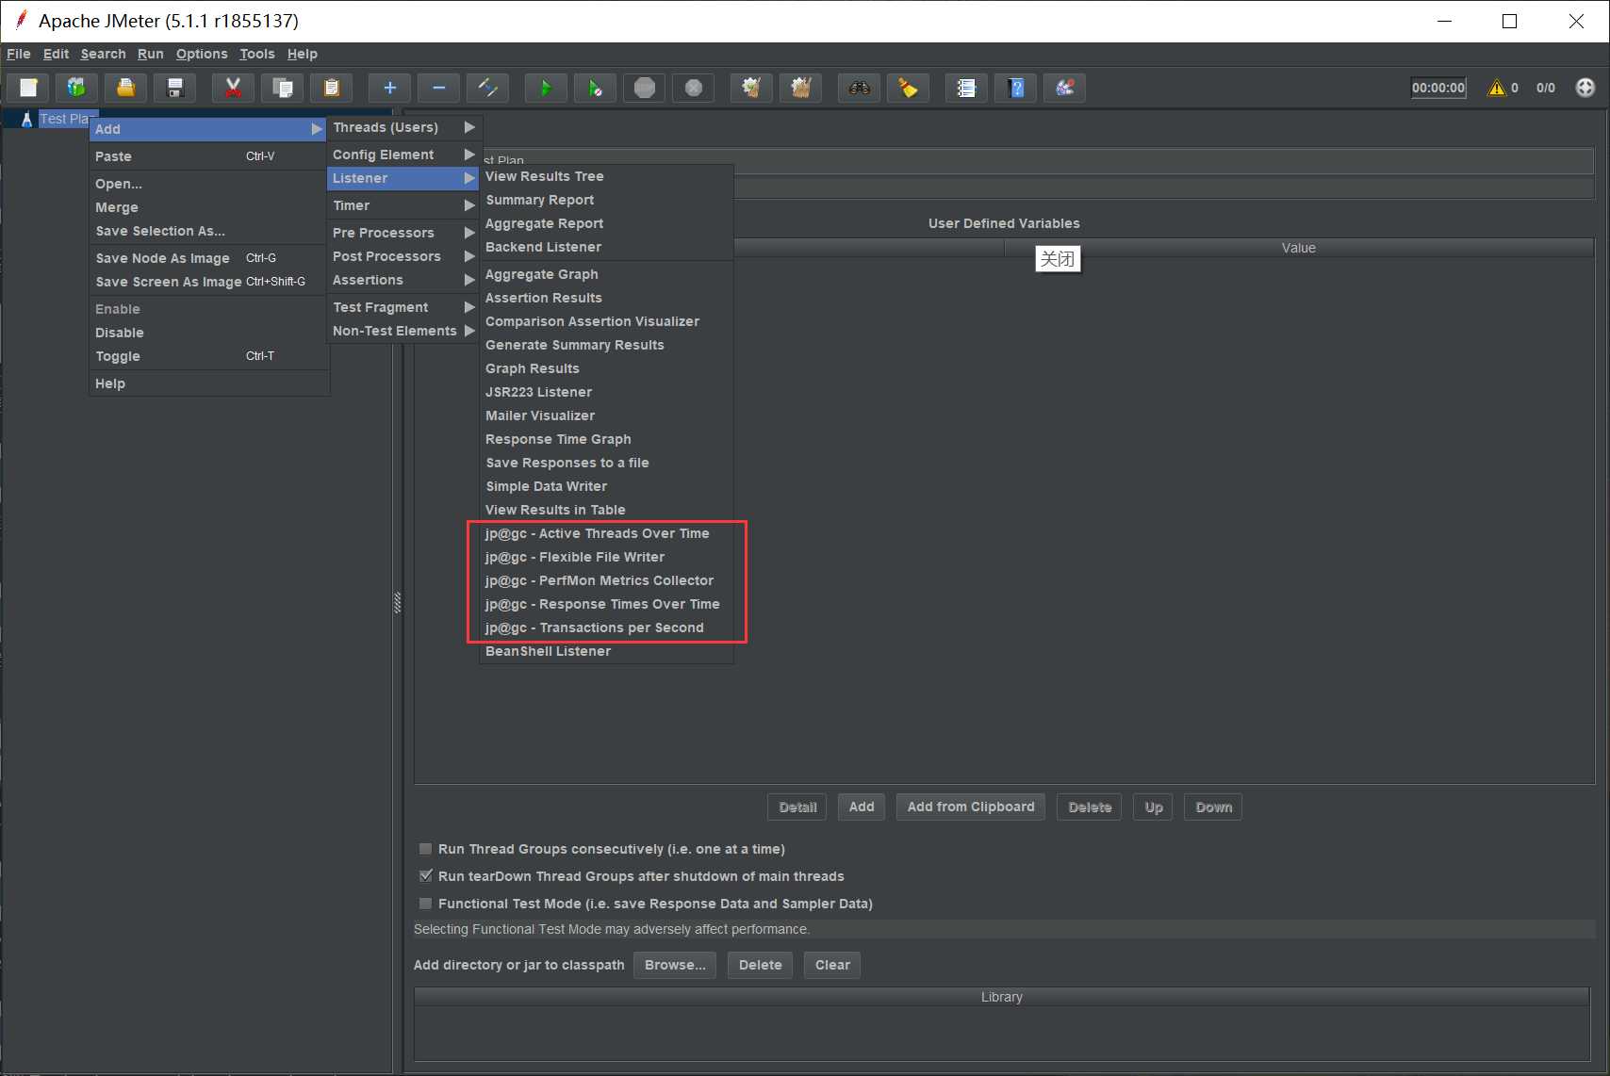Click Save Selection As... context entry
The width and height of the screenshot is (1610, 1076).
click(x=209, y=231)
